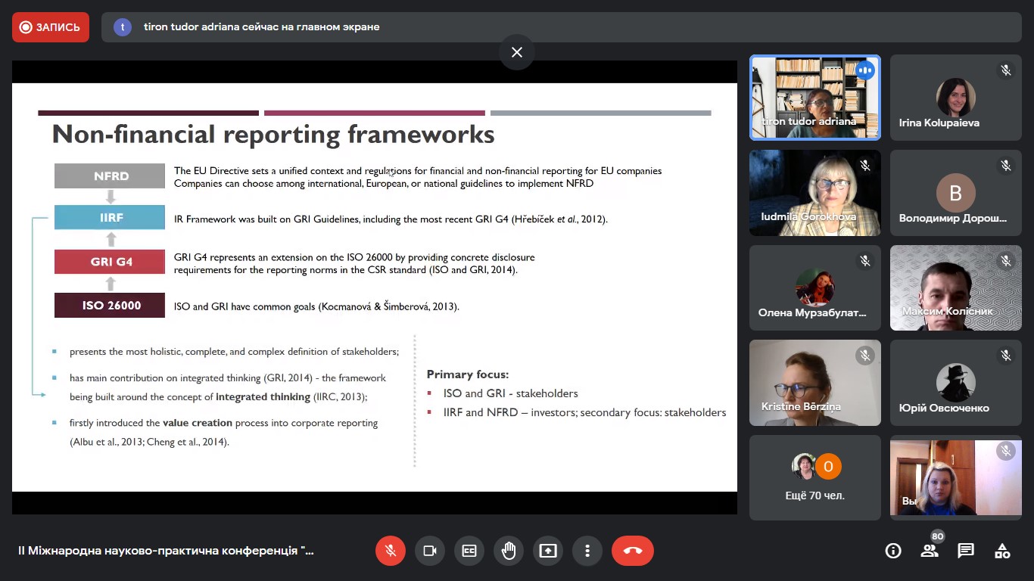Image resolution: width=1034 pixels, height=581 pixels.
Task: Toggle the camera on or off
Action: (430, 551)
